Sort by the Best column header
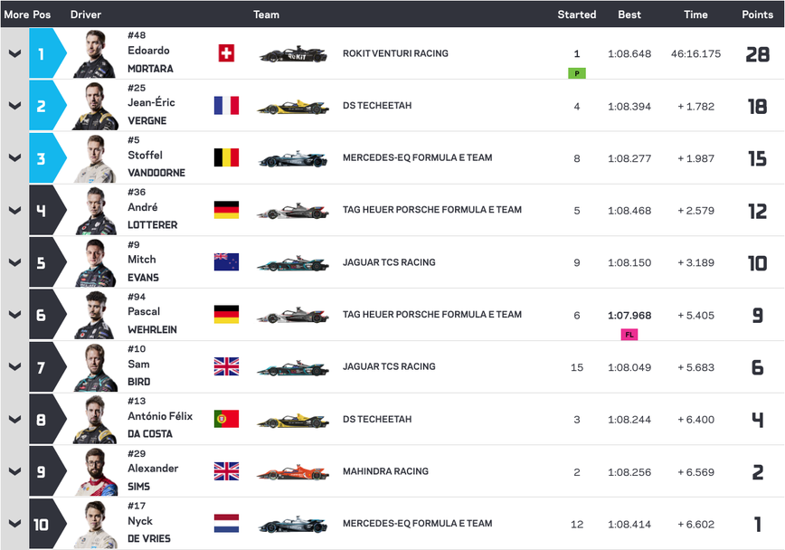 [x=629, y=14]
